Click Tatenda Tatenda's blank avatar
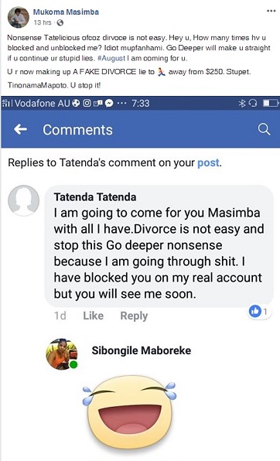280x461 pixels. [x=23, y=200]
